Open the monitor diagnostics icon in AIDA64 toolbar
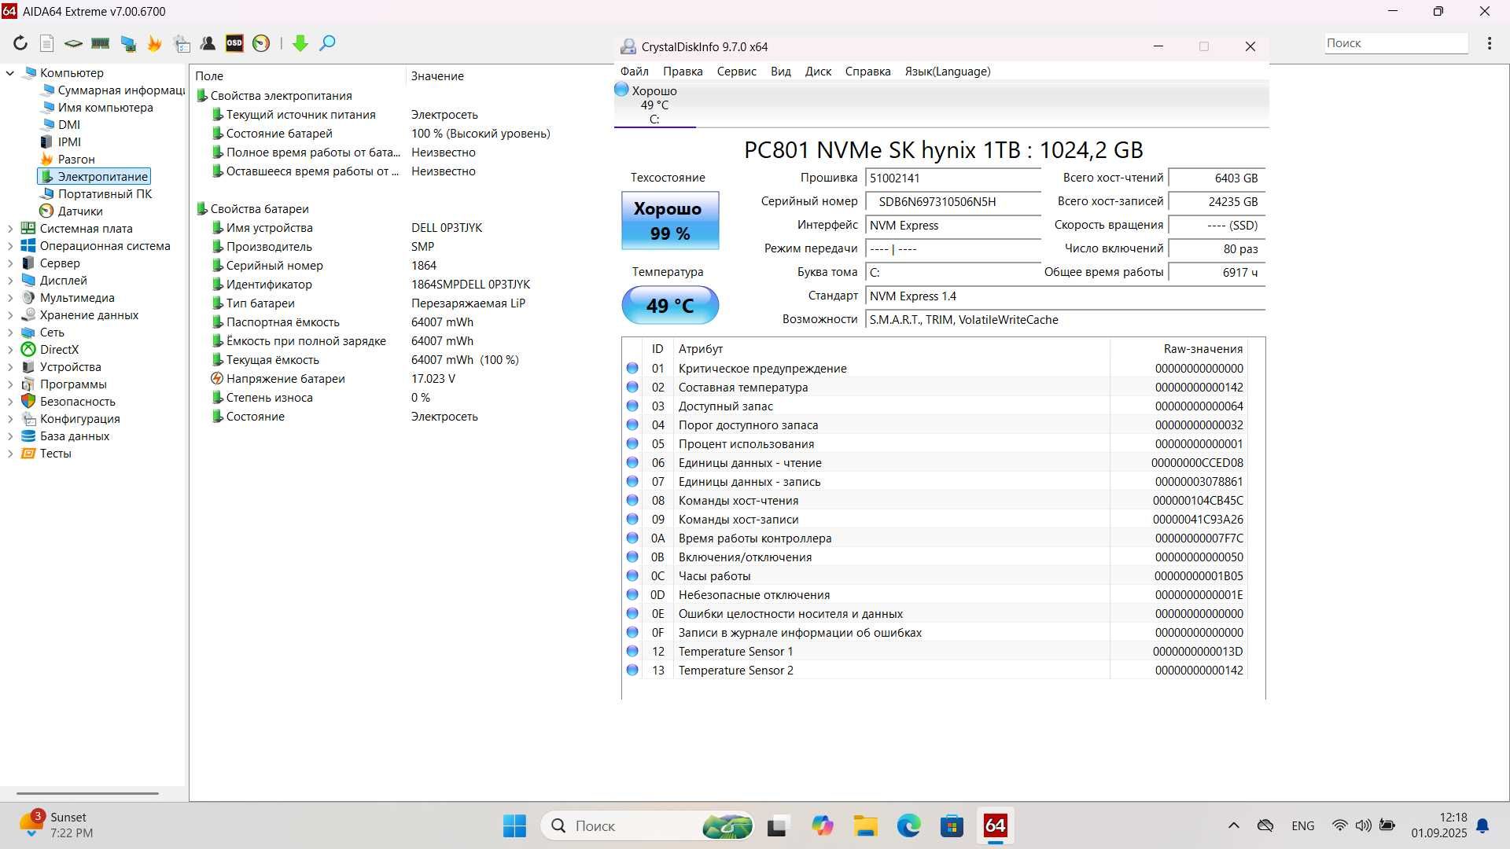This screenshot has width=1510, height=849. pyautogui.click(x=128, y=43)
